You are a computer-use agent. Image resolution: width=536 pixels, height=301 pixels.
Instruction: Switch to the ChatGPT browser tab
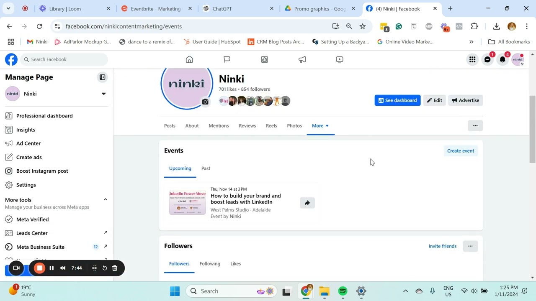tap(237, 8)
